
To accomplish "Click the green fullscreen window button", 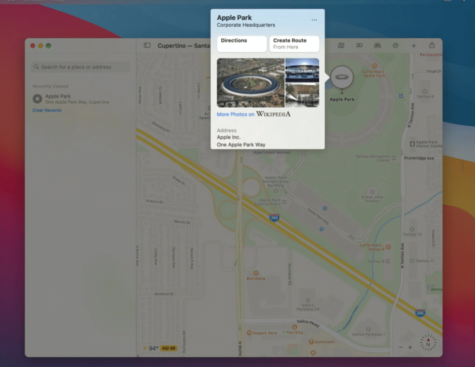I will point(48,46).
